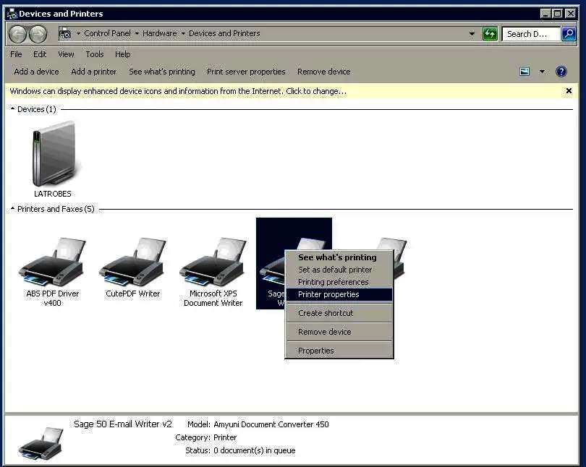Select the CutePDF Writer printer
This screenshot has height=467, width=586.
pyautogui.click(x=132, y=267)
